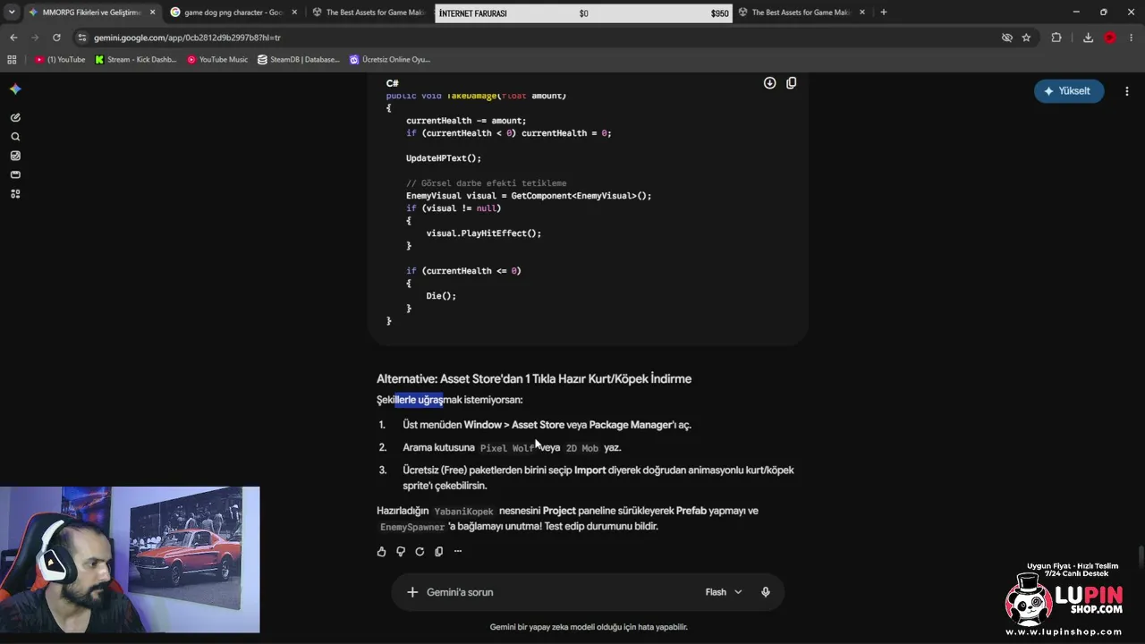Click the plus attach button in prompt box
Image resolution: width=1145 pixels, height=644 pixels.
[x=412, y=592]
